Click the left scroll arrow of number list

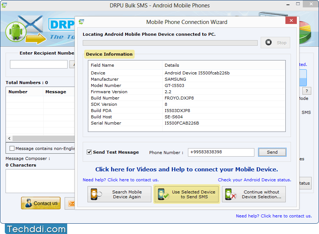pos(9,138)
